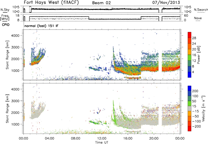Click the "20:00" time tick label
Screen dimensions: 208x144
154,139
